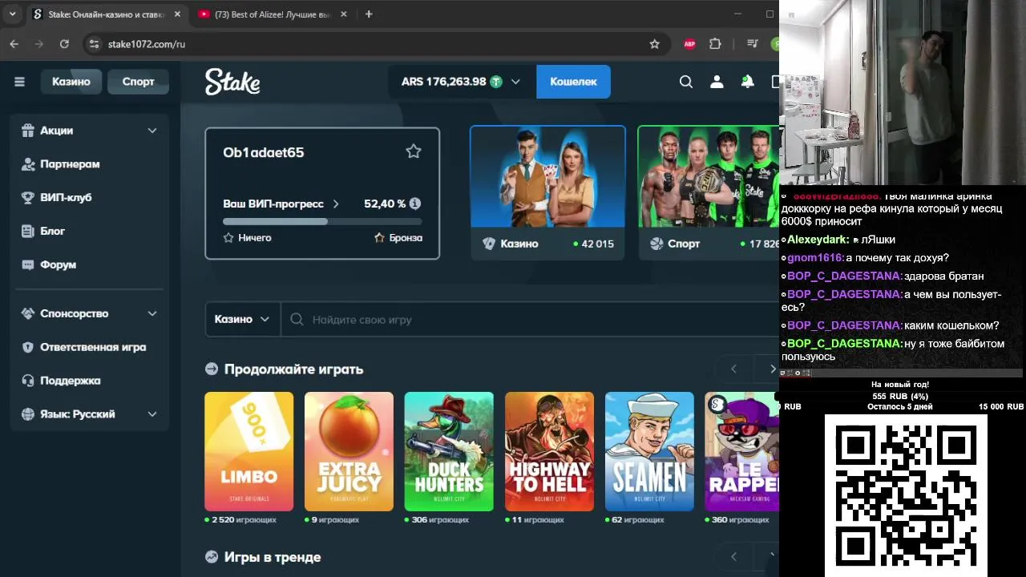Click the Alexeydark chat username
The height and width of the screenshot is (577, 1026).
pos(818,240)
